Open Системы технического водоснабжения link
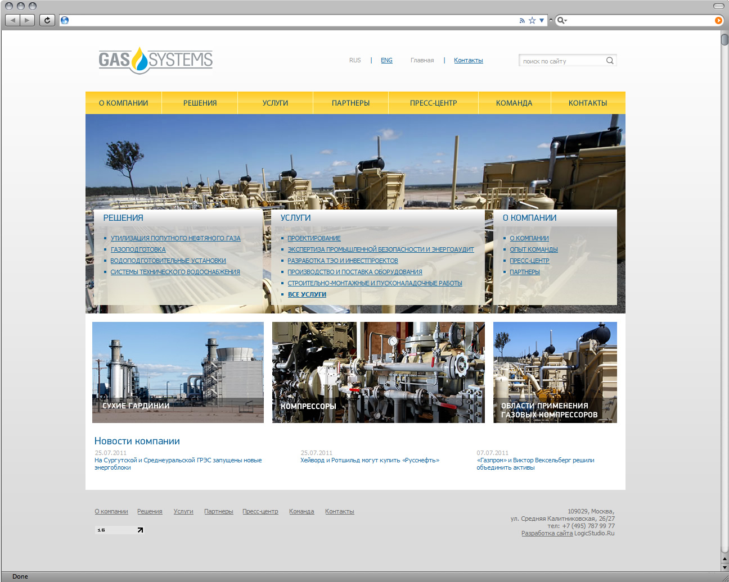 (175, 272)
